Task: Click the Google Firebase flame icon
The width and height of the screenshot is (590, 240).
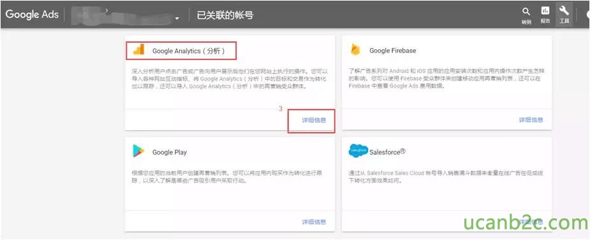Action: (x=355, y=50)
